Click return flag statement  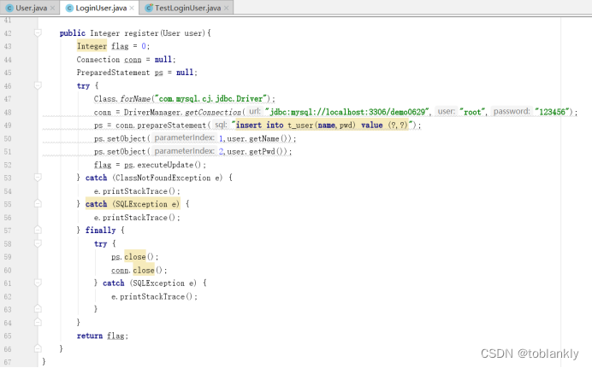(x=103, y=336)
